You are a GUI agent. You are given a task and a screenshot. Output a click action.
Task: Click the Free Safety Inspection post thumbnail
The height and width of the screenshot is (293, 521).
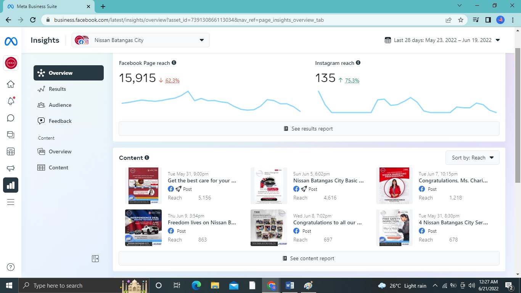coord(394,228)
